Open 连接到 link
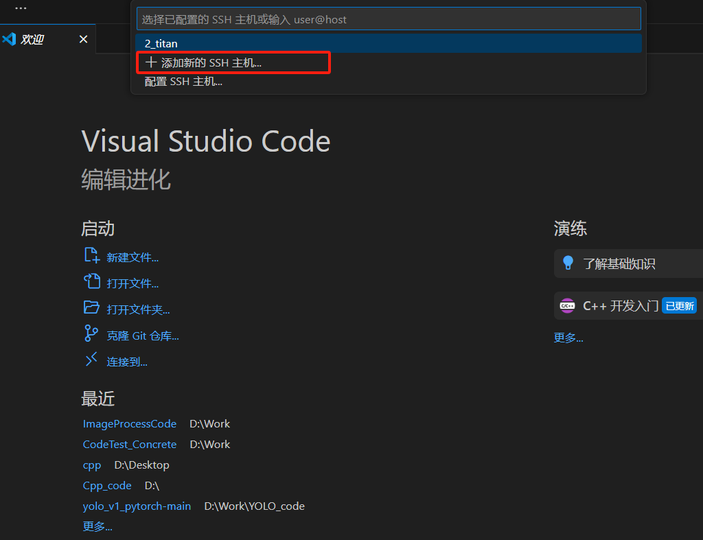 [127, 362]
